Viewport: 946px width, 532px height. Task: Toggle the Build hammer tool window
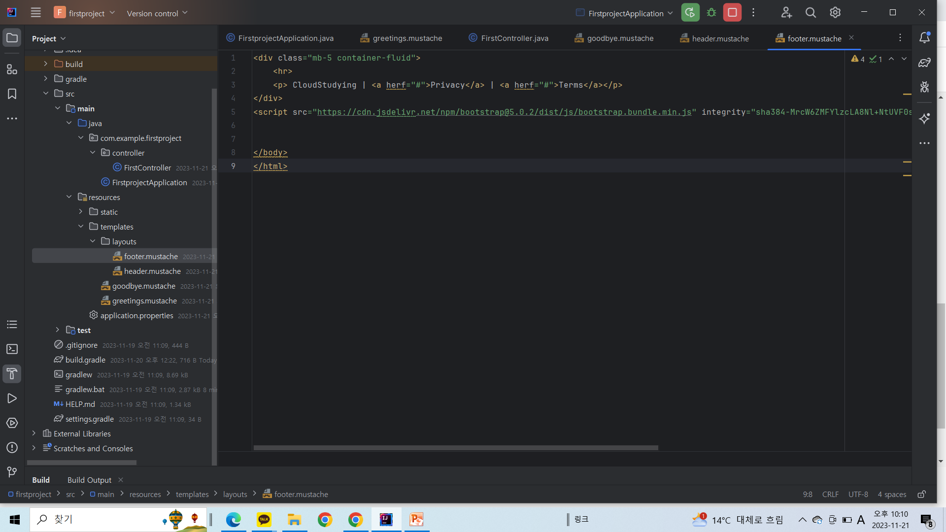12,374
